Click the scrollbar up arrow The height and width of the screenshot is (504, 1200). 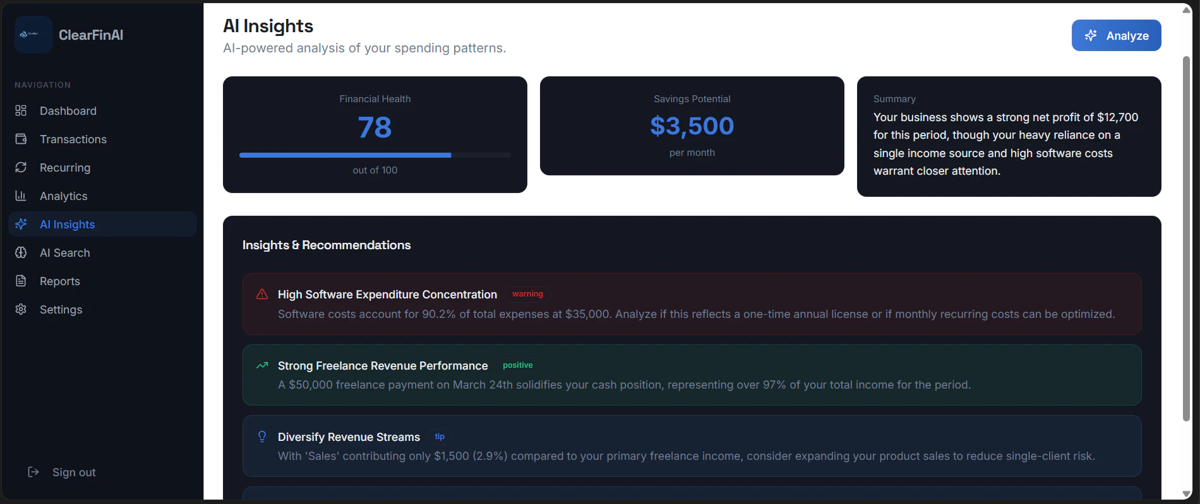1186,9
